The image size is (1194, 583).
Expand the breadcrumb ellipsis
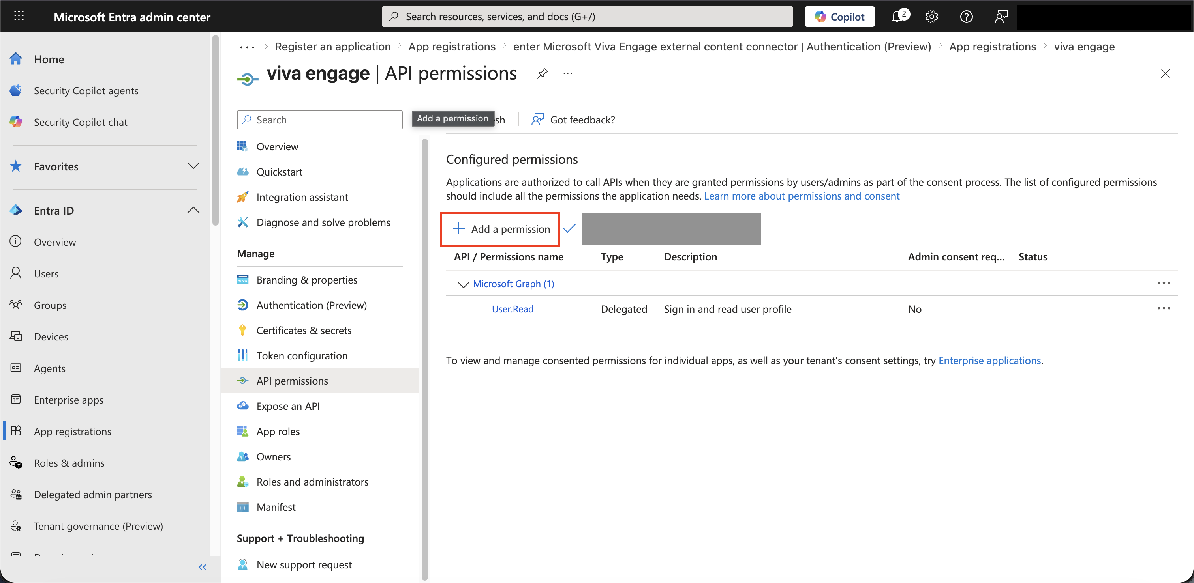(247, 47)
